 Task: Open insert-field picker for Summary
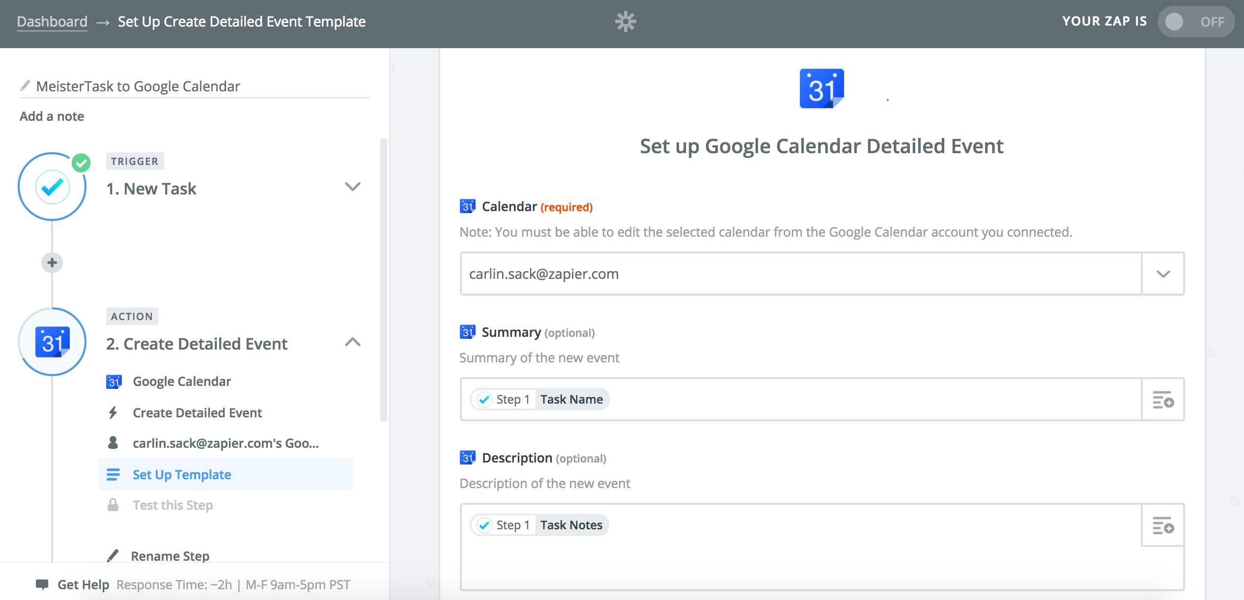pos(1163,400)
